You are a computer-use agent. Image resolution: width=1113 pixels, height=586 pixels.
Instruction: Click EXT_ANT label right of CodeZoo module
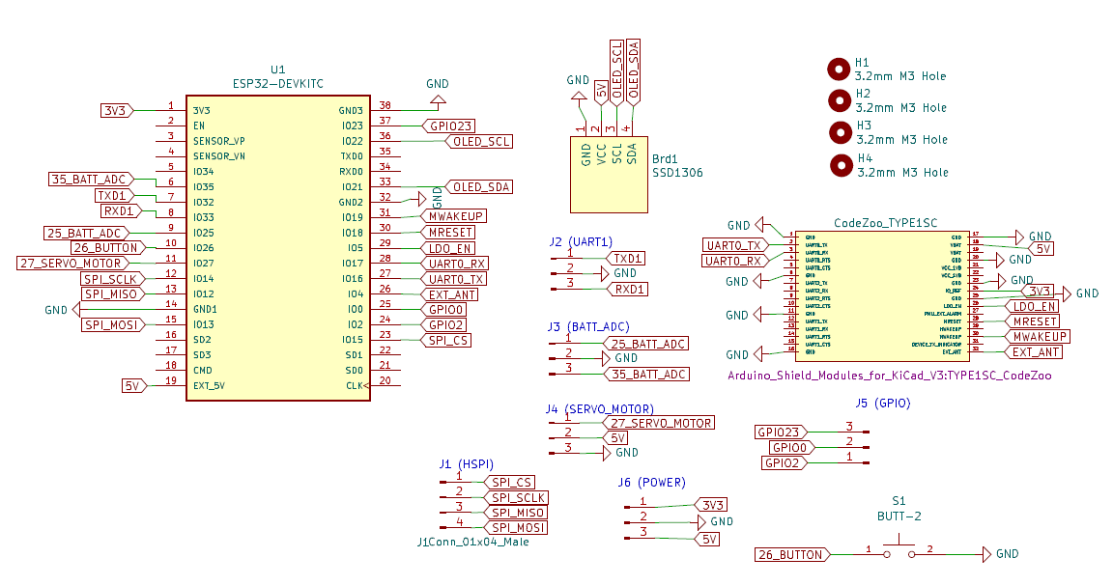tap(1034, 352)
